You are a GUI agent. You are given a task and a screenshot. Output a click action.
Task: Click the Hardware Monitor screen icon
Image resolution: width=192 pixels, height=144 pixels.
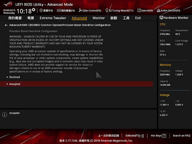click(161, 18)
